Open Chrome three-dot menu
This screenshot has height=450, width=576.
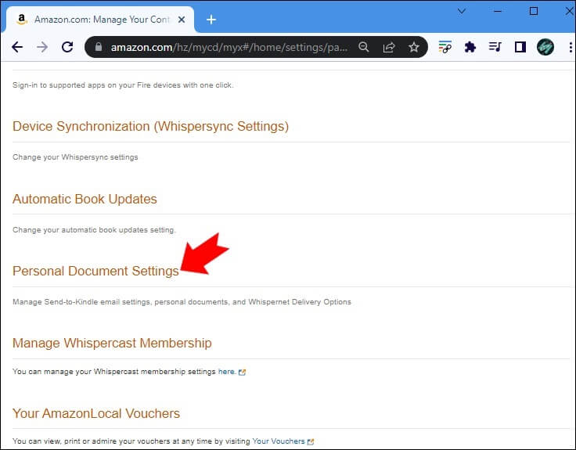tap(571, 47)
